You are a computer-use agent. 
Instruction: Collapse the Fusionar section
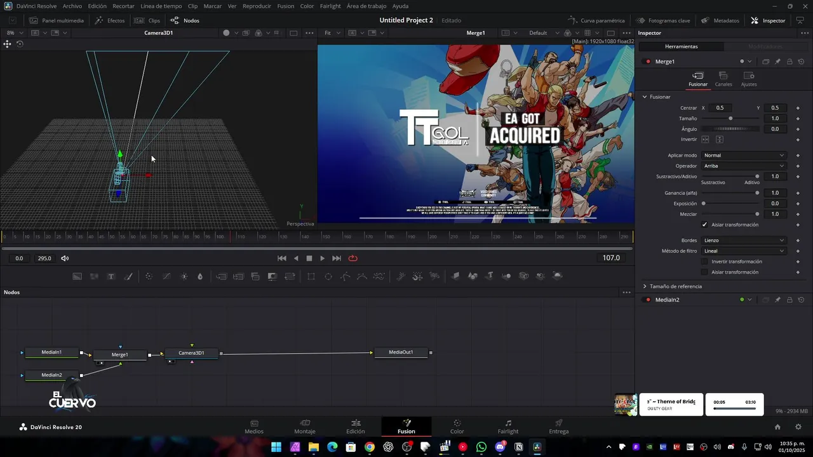tap(645, 97)
